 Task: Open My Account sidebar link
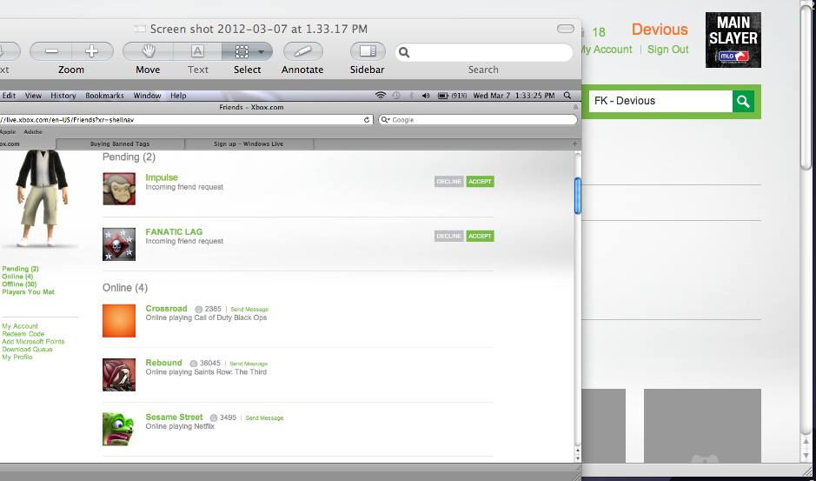pyautogui.click(x=20, y=326)
